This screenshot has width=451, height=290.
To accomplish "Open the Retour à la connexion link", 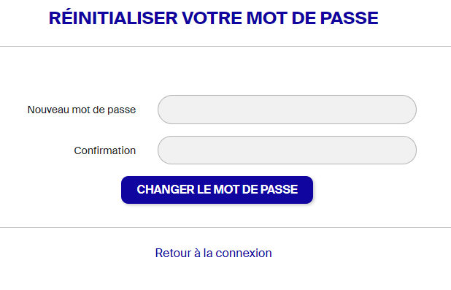I will pos(213,253).
